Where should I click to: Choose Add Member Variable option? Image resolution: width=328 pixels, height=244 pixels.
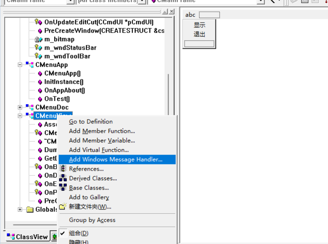click(102, 141)
